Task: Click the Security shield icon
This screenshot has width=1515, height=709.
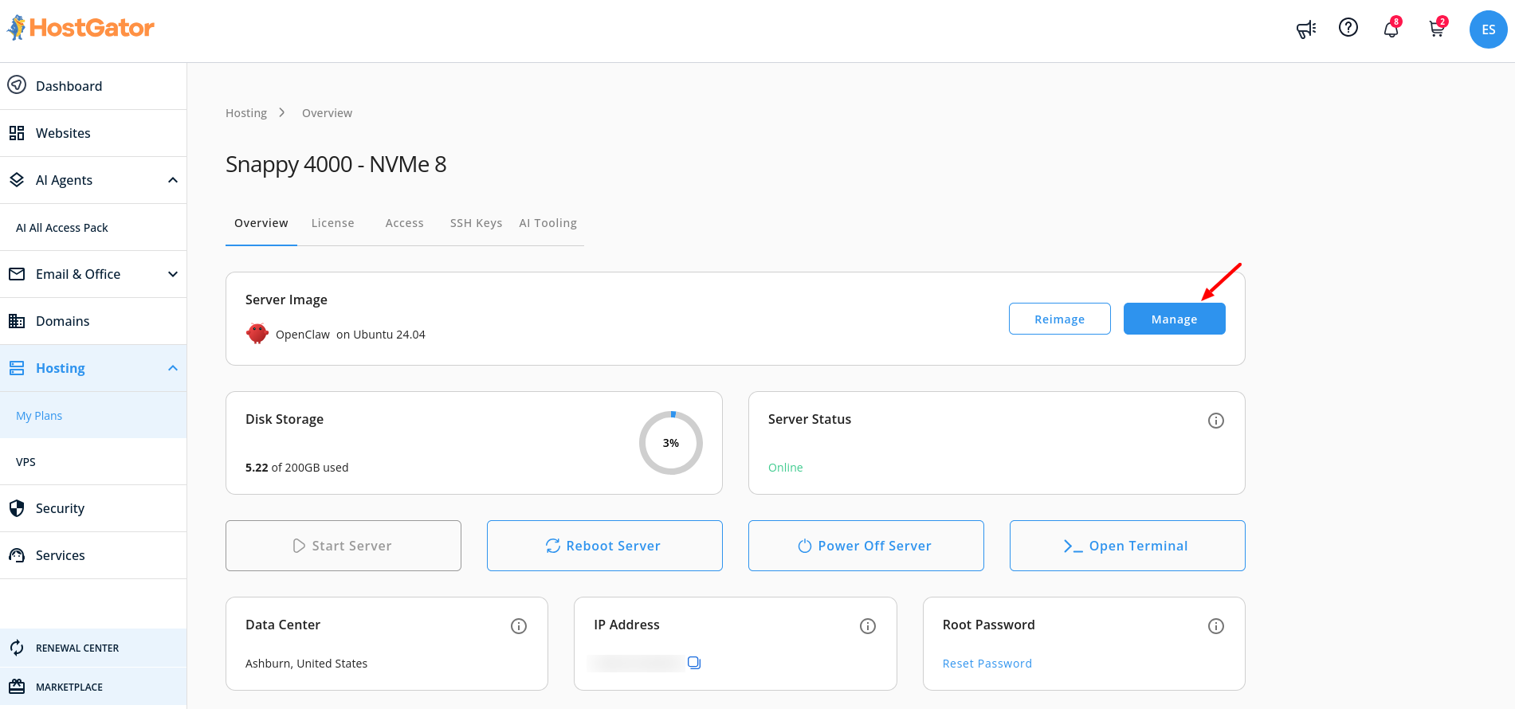Action: [17, 508]
